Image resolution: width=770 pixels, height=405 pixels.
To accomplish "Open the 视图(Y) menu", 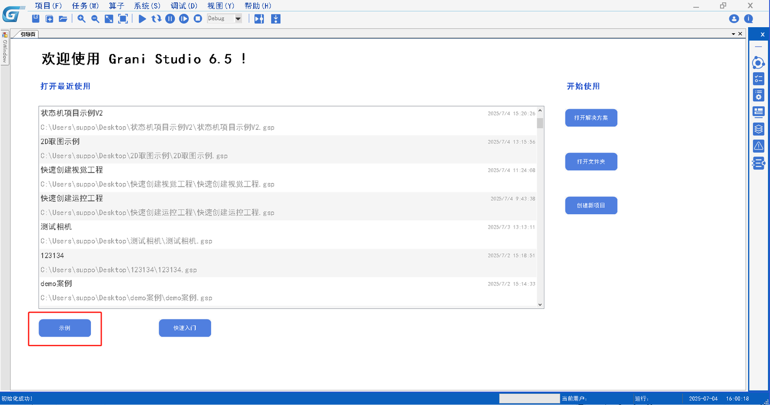I will (x=221, y=5).
